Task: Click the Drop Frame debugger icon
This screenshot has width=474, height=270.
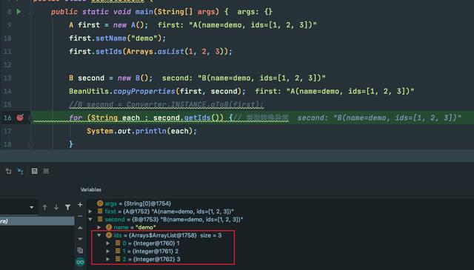Action: tap(8, 171)
